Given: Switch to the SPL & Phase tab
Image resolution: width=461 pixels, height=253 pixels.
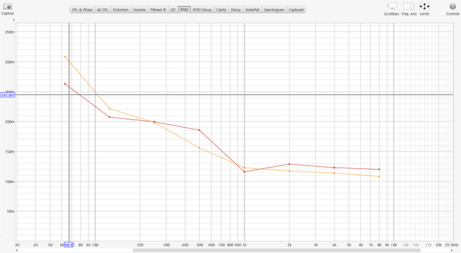Looking at the screenshot, I should 82,10.
